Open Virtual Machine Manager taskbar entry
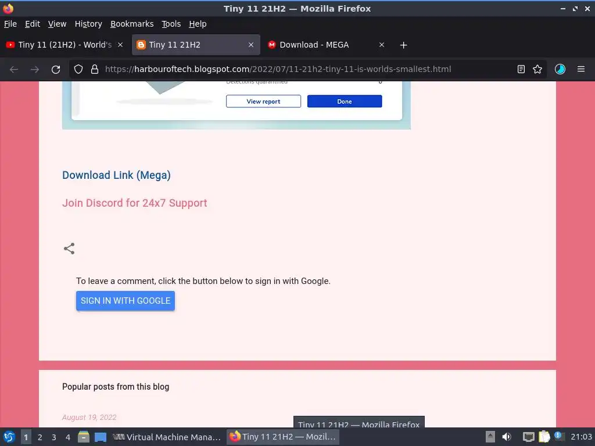 tap(167, 437)
